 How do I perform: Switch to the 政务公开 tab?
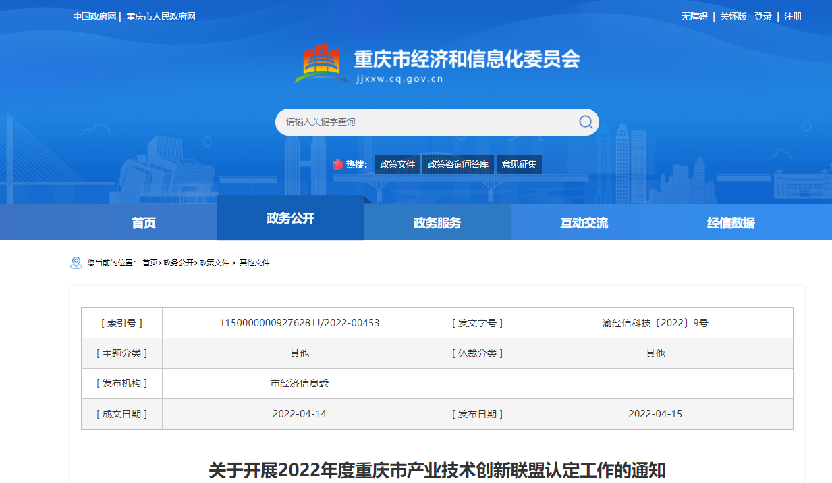[x=290, y=218]
